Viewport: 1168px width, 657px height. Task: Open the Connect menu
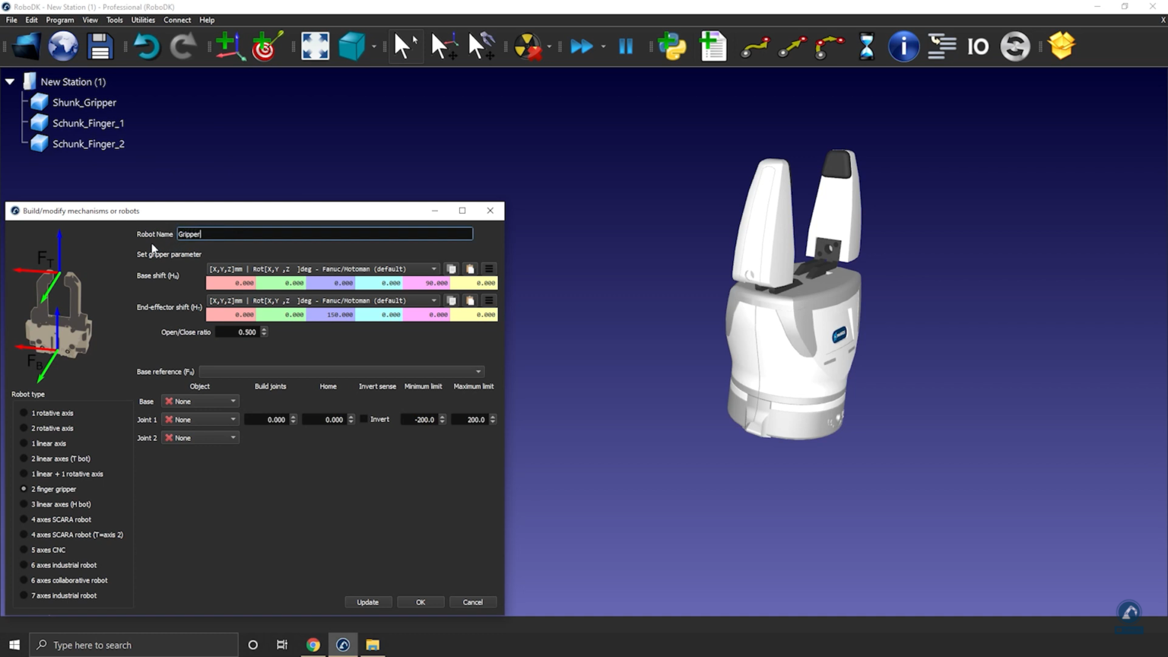(x=177, y=20)
